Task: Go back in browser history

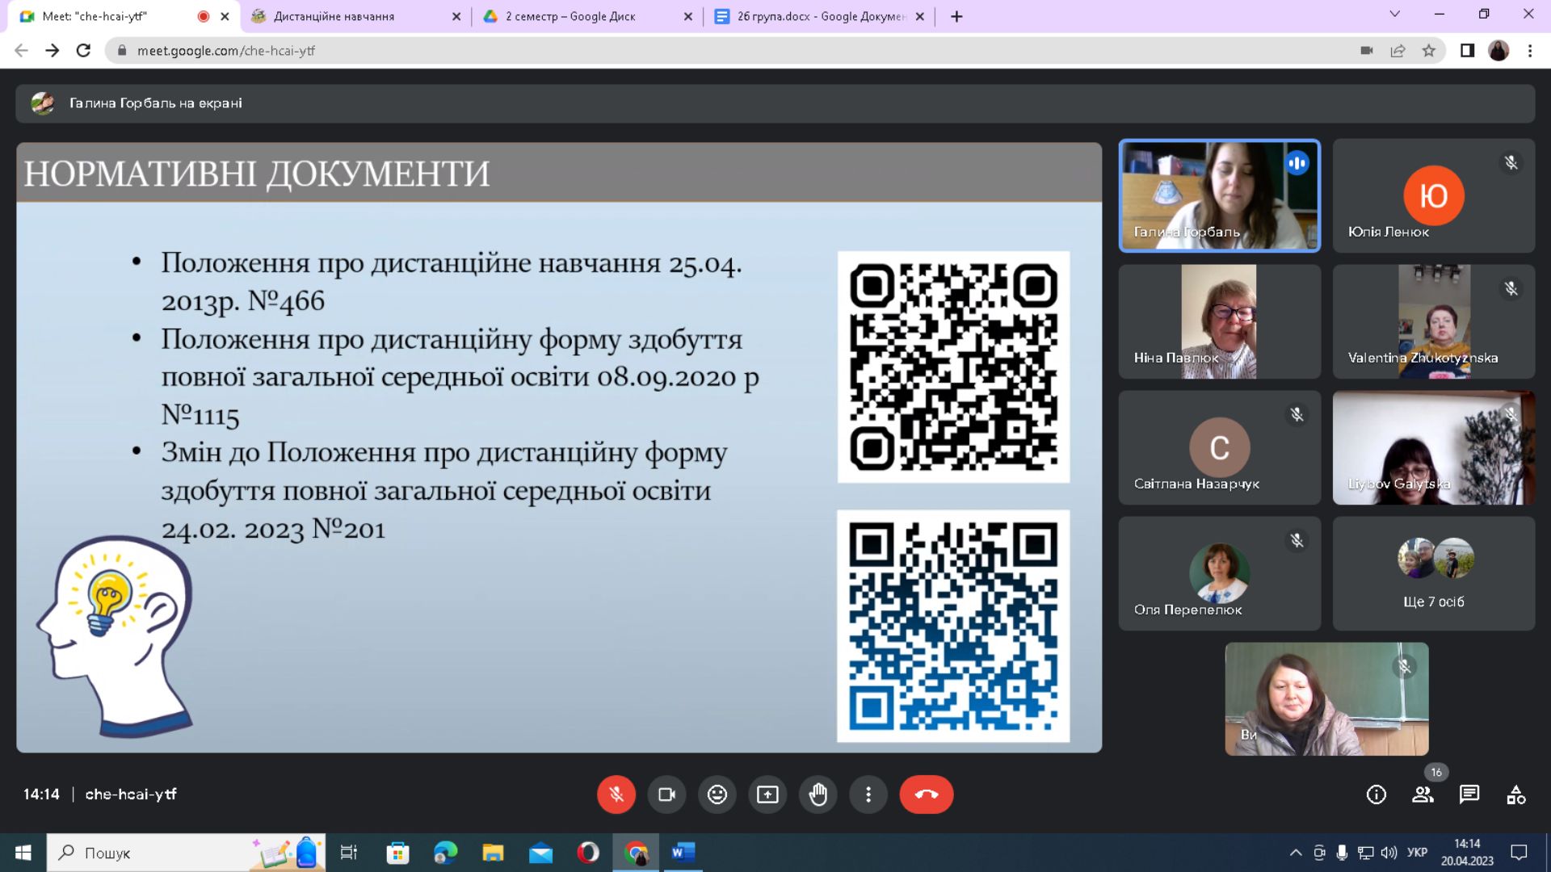Action: tap(22, 50)
